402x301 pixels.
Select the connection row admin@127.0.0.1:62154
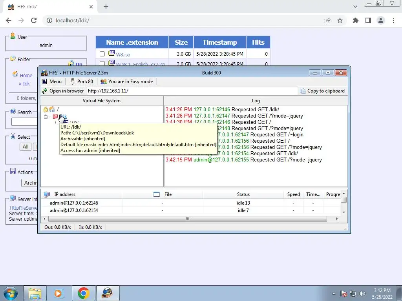tap(191, 210)
